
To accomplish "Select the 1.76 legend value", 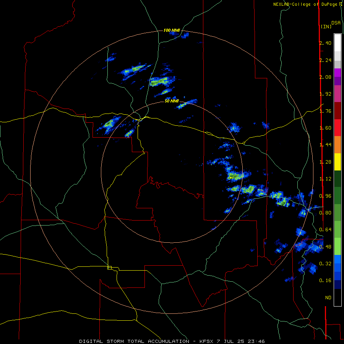I will 325,111.
